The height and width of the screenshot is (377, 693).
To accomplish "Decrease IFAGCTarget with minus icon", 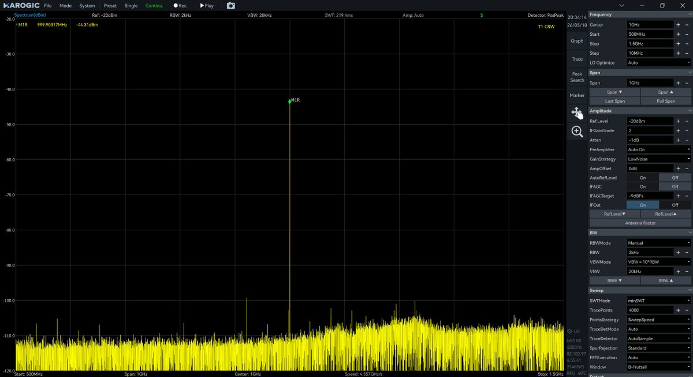I will click(x=687, y=196).
